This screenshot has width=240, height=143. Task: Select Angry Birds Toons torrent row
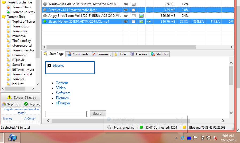coord(138,16)
